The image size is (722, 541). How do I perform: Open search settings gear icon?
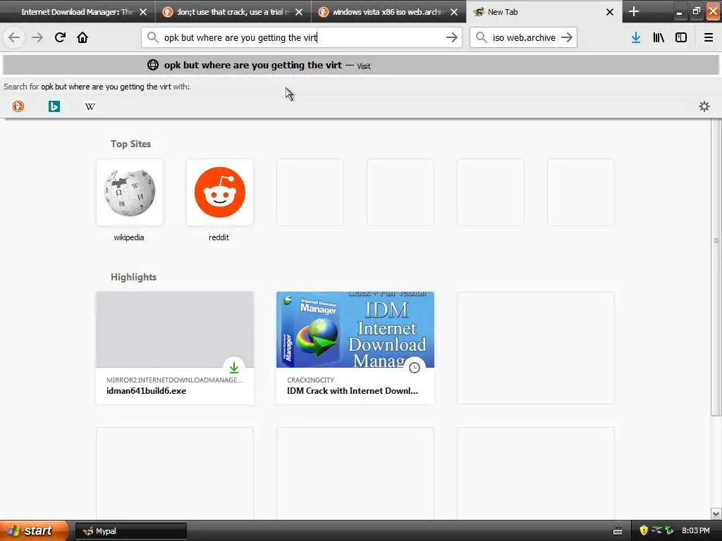tap(704, 107)
